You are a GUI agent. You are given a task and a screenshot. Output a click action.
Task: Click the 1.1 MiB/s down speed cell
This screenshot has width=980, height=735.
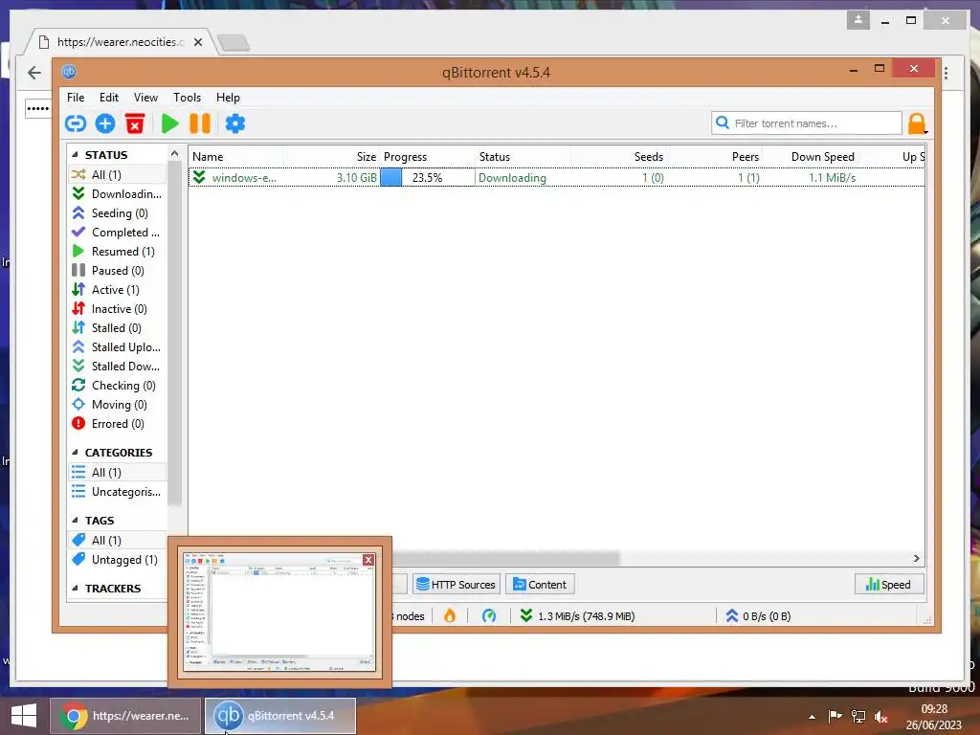click(x=832, y=177)
